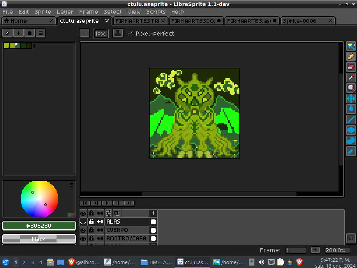This screenshot has width=357, height=268.
Task: Go to previous frame
Action: pyautogui.click(x=96, y=203)
